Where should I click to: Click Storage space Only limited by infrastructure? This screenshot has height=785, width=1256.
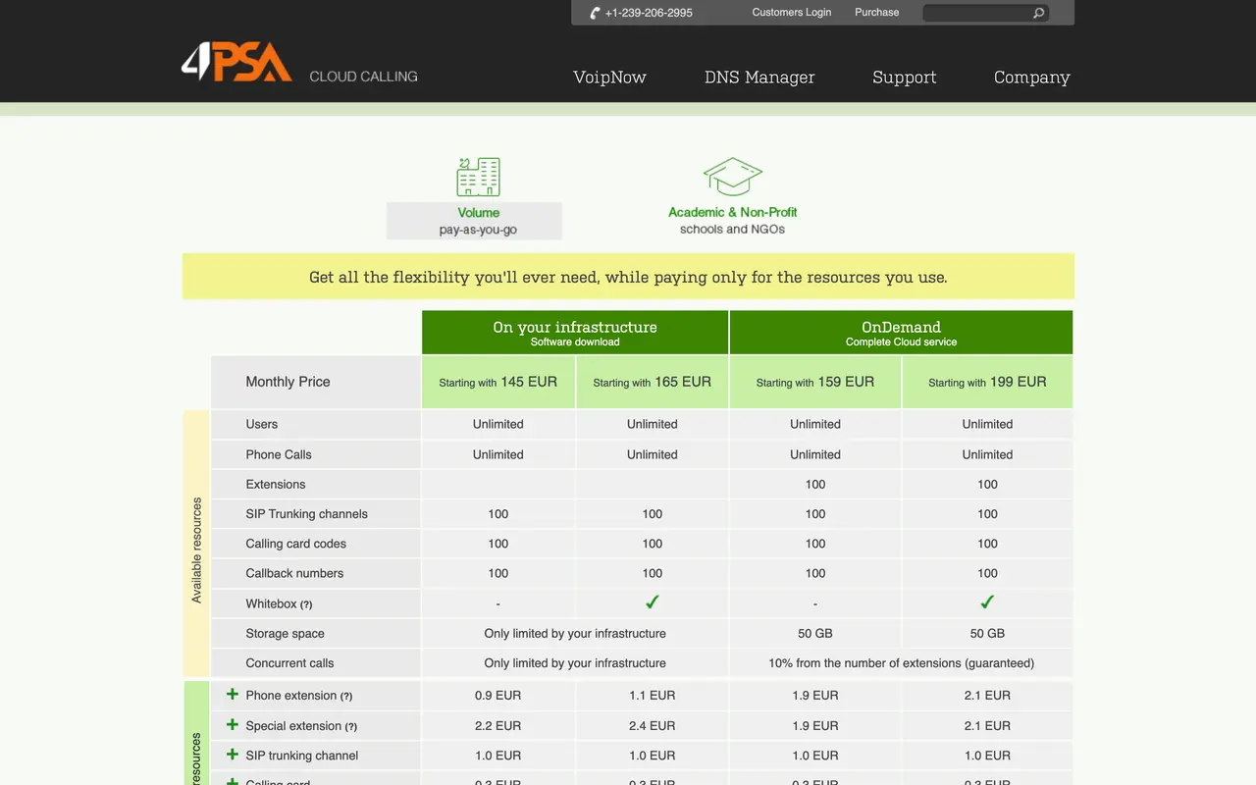coord(575,634)
